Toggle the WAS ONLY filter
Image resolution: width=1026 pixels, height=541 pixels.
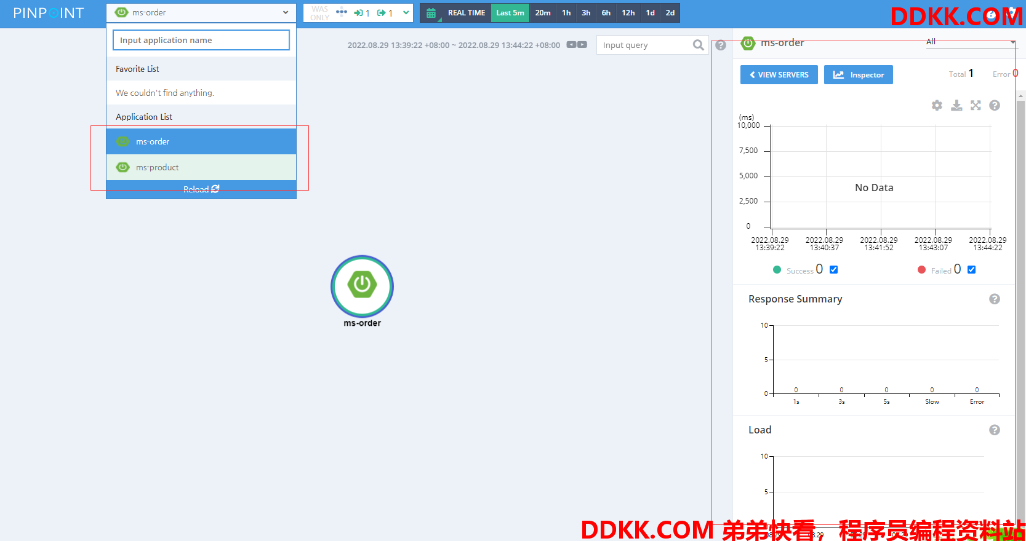click(319, 13)
